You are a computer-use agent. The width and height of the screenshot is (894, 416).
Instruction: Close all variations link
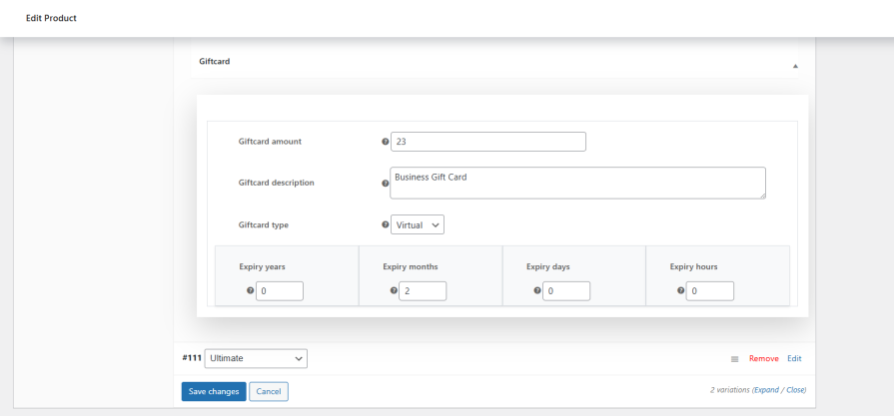click(x=795, y=390)
